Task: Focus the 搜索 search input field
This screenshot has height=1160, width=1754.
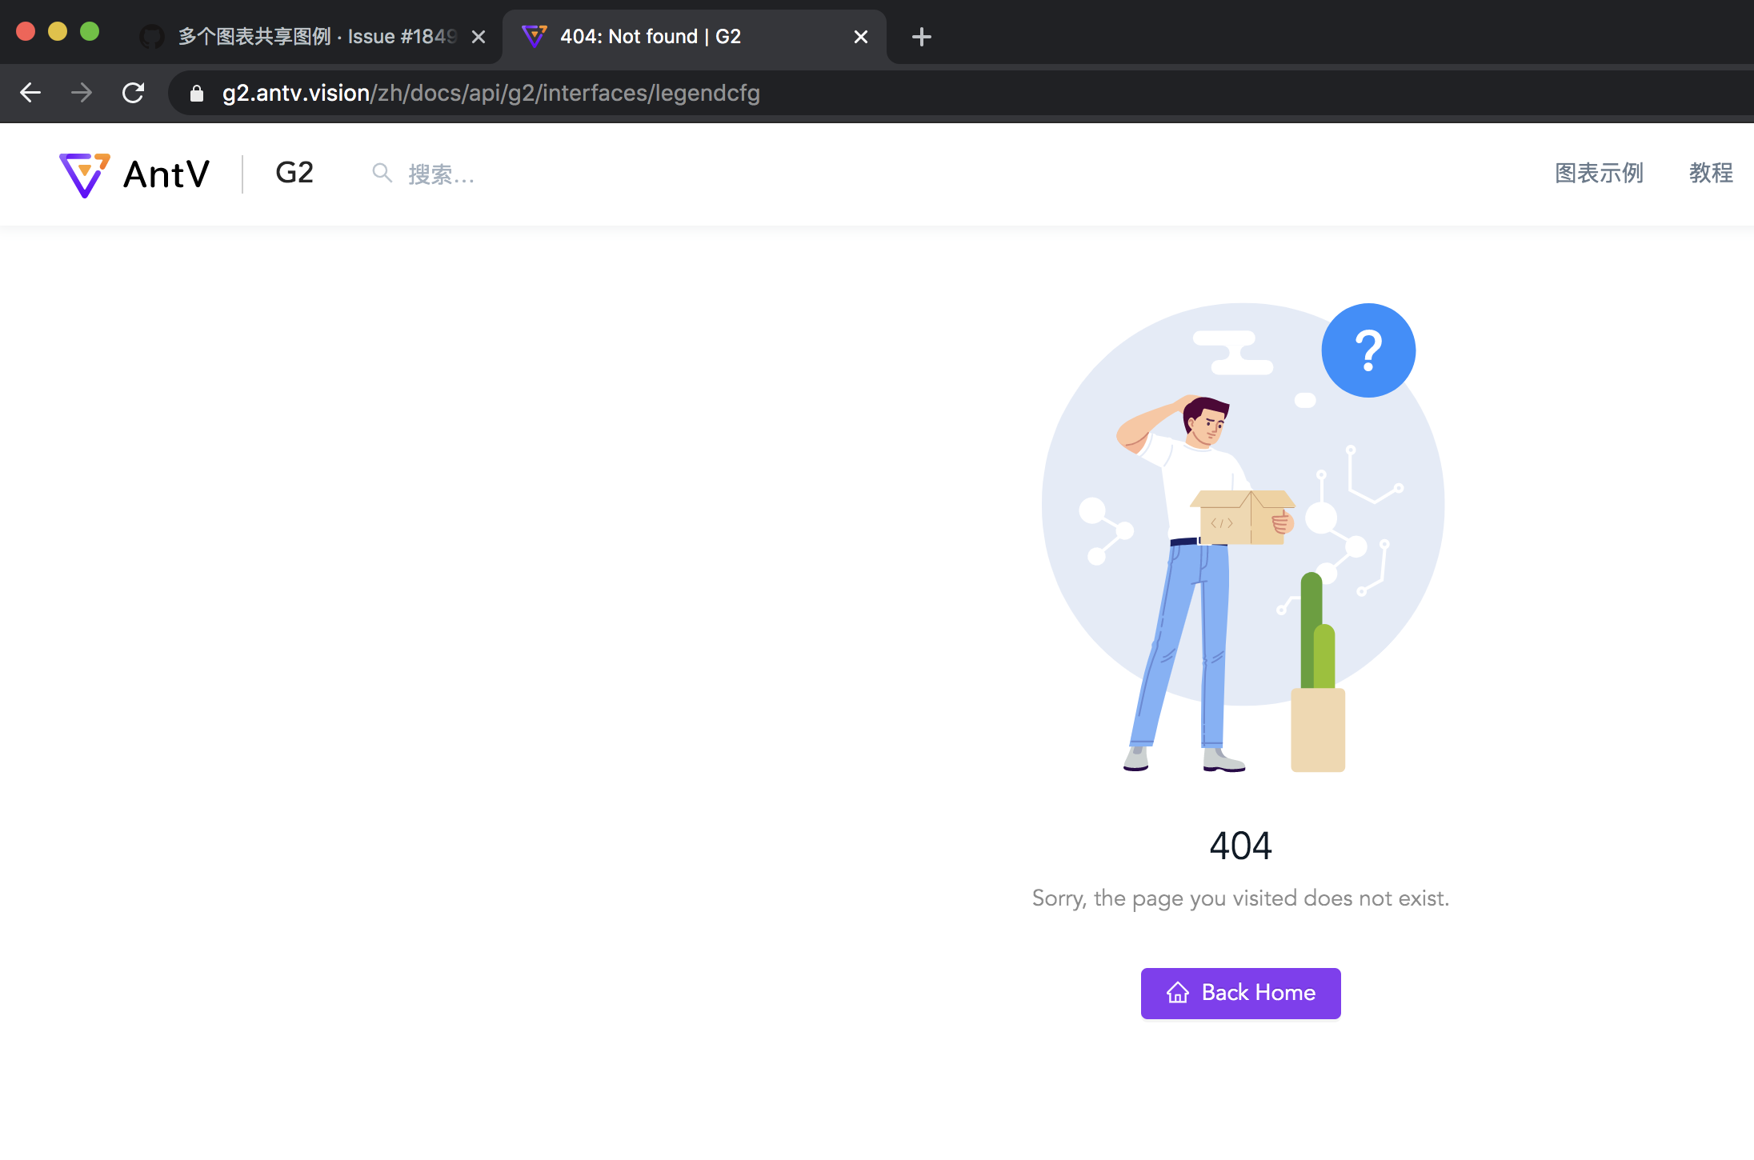Action: click(x=448, y=174)
